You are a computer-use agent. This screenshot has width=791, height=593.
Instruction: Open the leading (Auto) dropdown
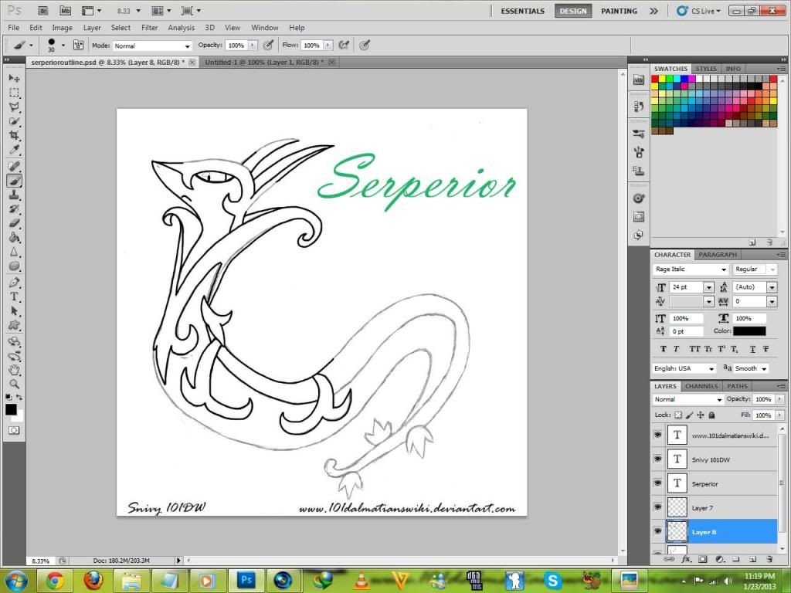[772, 287]
